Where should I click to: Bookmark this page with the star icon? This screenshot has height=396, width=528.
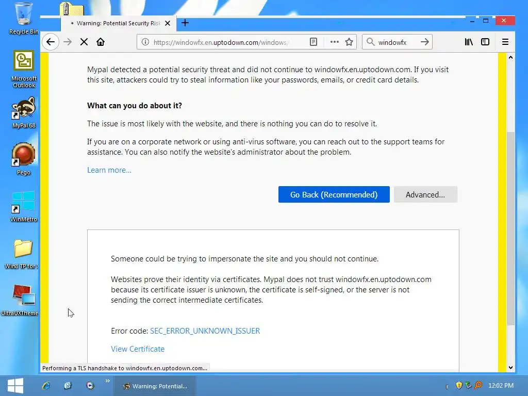click(349, 42)
